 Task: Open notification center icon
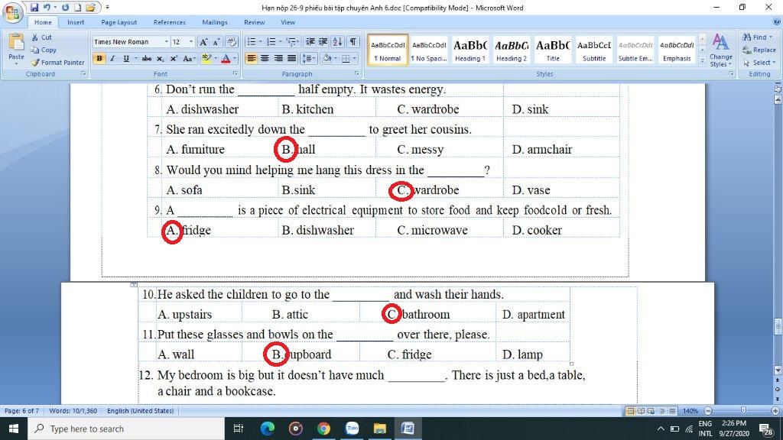coord(766,429)
